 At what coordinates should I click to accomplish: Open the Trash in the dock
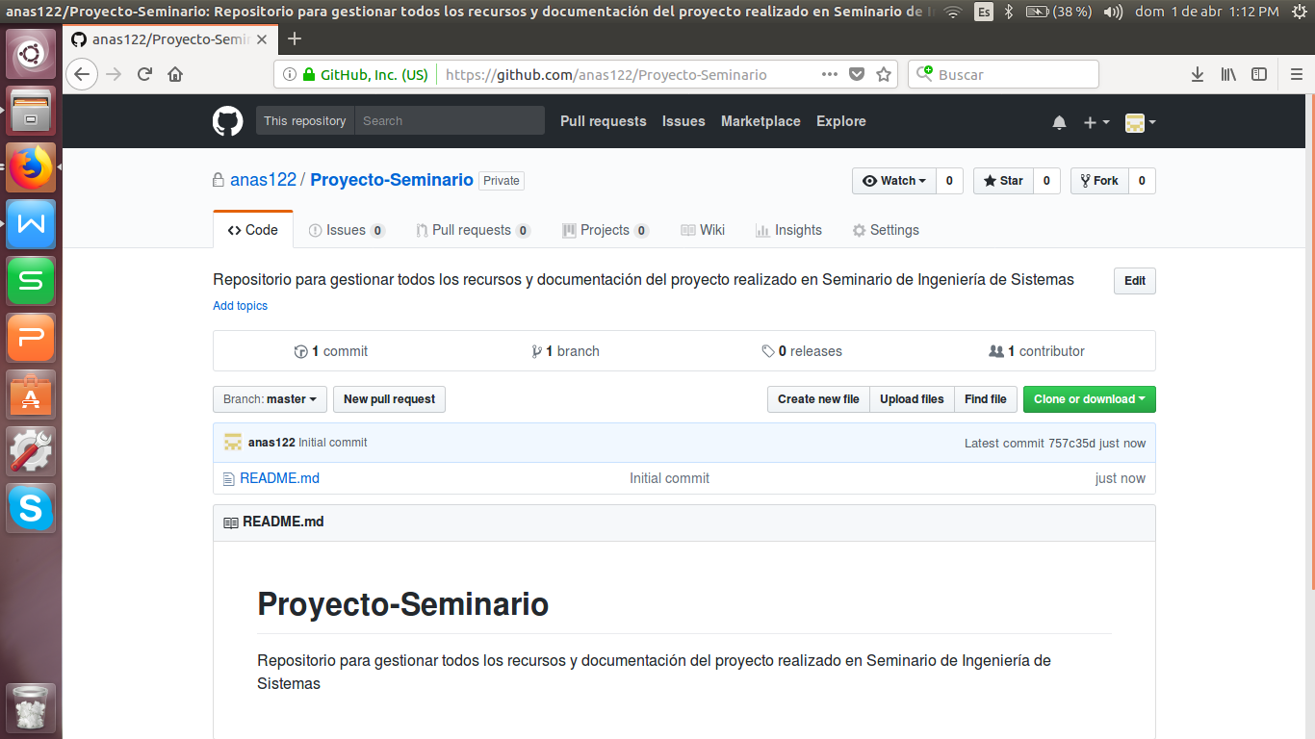(31, 709)
